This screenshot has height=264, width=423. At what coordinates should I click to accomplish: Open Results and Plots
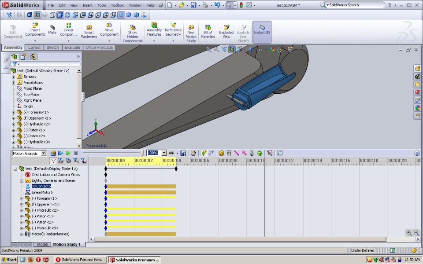270,153
